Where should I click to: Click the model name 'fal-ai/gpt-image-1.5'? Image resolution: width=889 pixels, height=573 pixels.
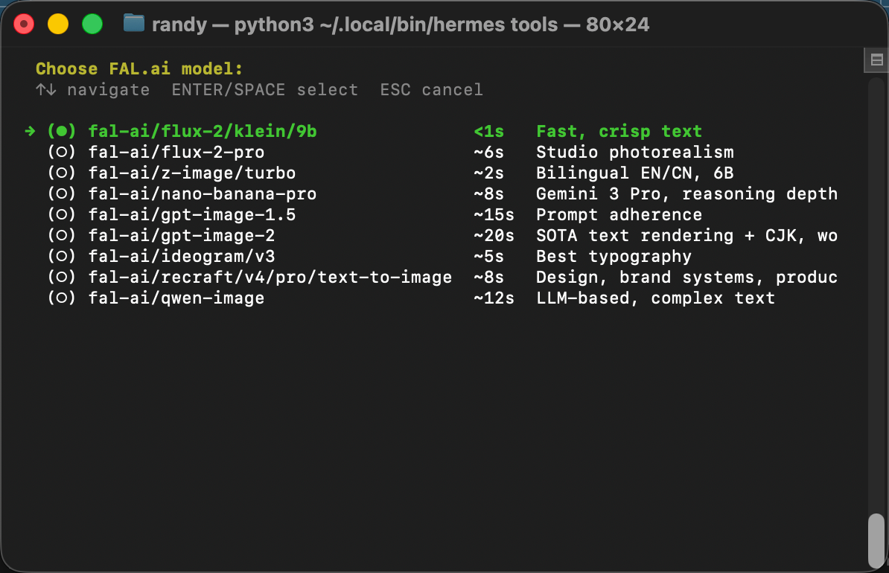(x=192, y=215)
